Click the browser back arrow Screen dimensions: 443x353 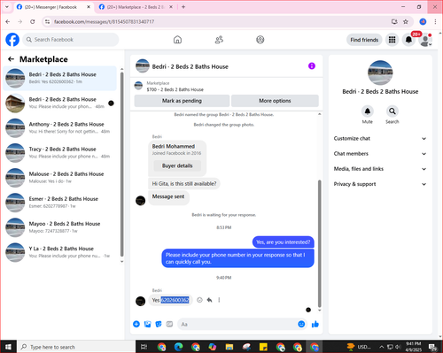pyautogui.click(x=8, y=21)
